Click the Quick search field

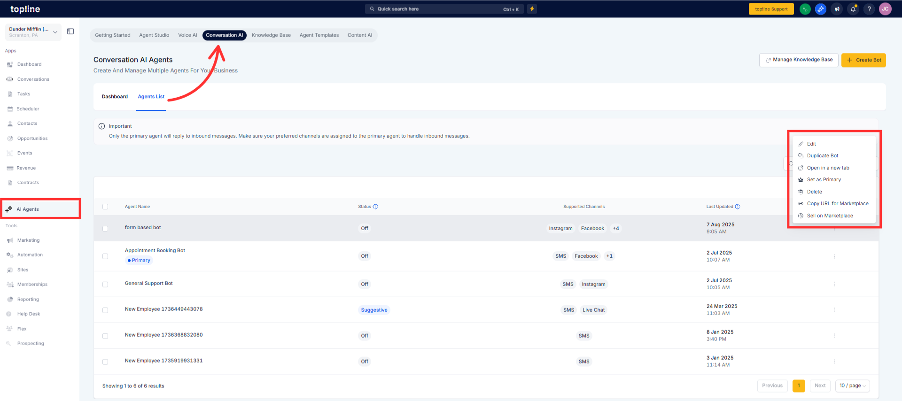coord(444,9)
